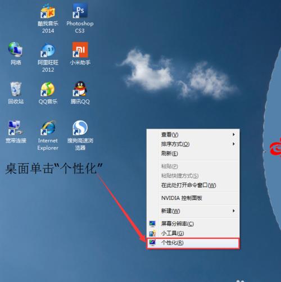Click the 网络 network desktop icon
This screenshot has width=281, height=282.
[16, 49]
